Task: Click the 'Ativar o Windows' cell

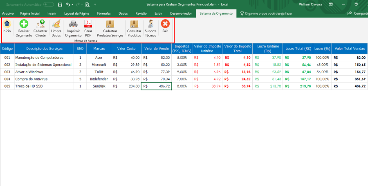Action: click(x=44, y=72)
